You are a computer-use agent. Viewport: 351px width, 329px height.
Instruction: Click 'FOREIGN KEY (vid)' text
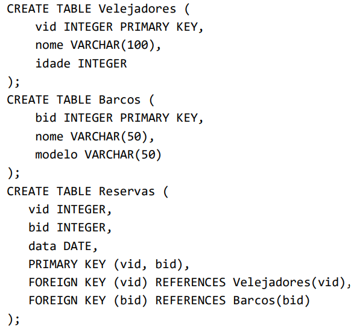click(88, 283)
